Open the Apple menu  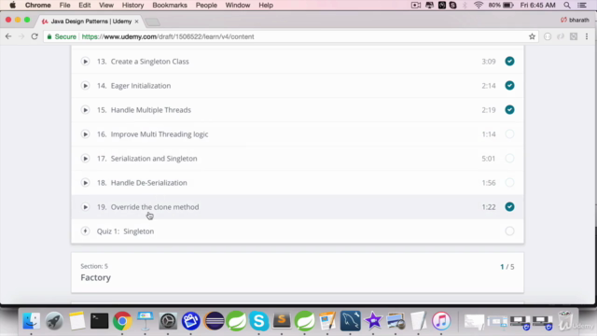(12, 6)
